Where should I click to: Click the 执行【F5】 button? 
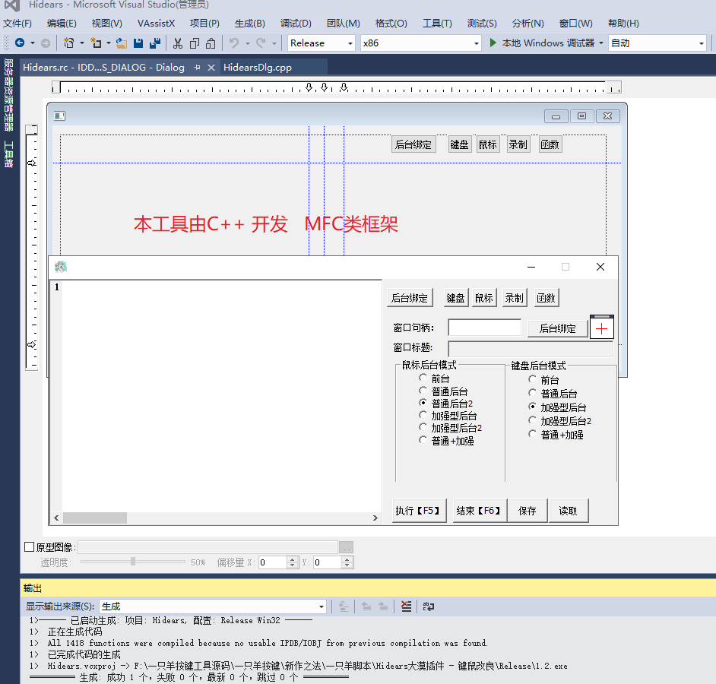419,510
